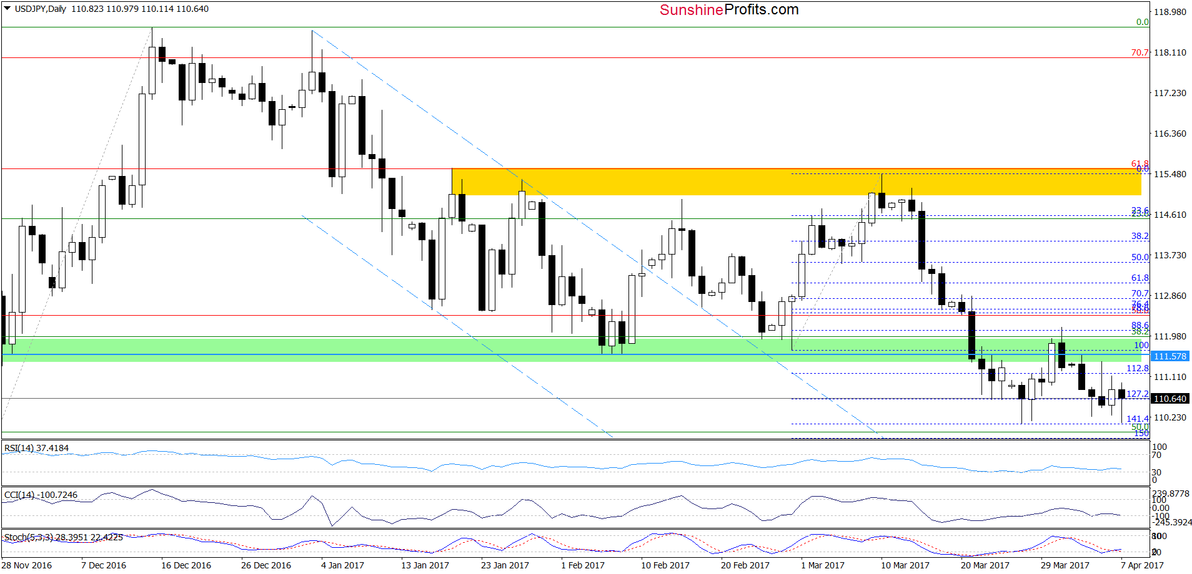
Task: Click the green 0.0 Fibonacci label at top
Action: pyautogui.click(x=1143, y=22)
